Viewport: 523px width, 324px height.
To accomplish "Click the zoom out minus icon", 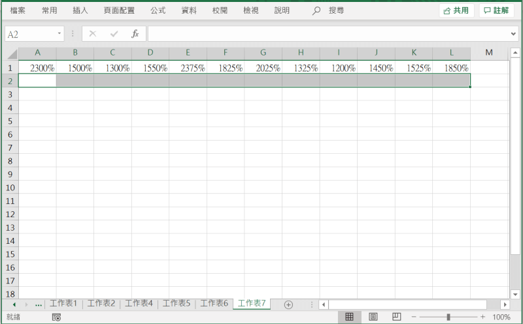I will (x=414, y=317).
